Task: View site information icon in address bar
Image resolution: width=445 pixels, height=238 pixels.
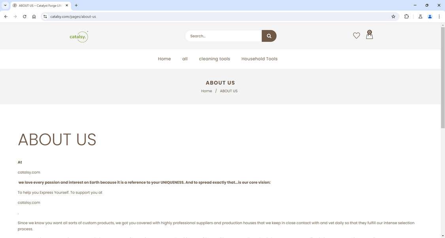Action: (45, 16)
